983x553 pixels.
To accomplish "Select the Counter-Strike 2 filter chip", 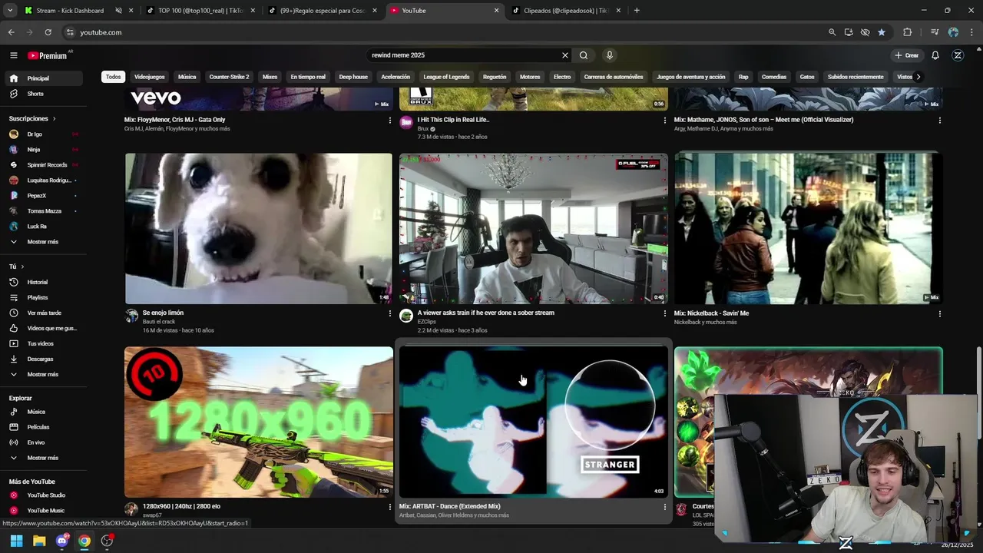I will point(229,77).
